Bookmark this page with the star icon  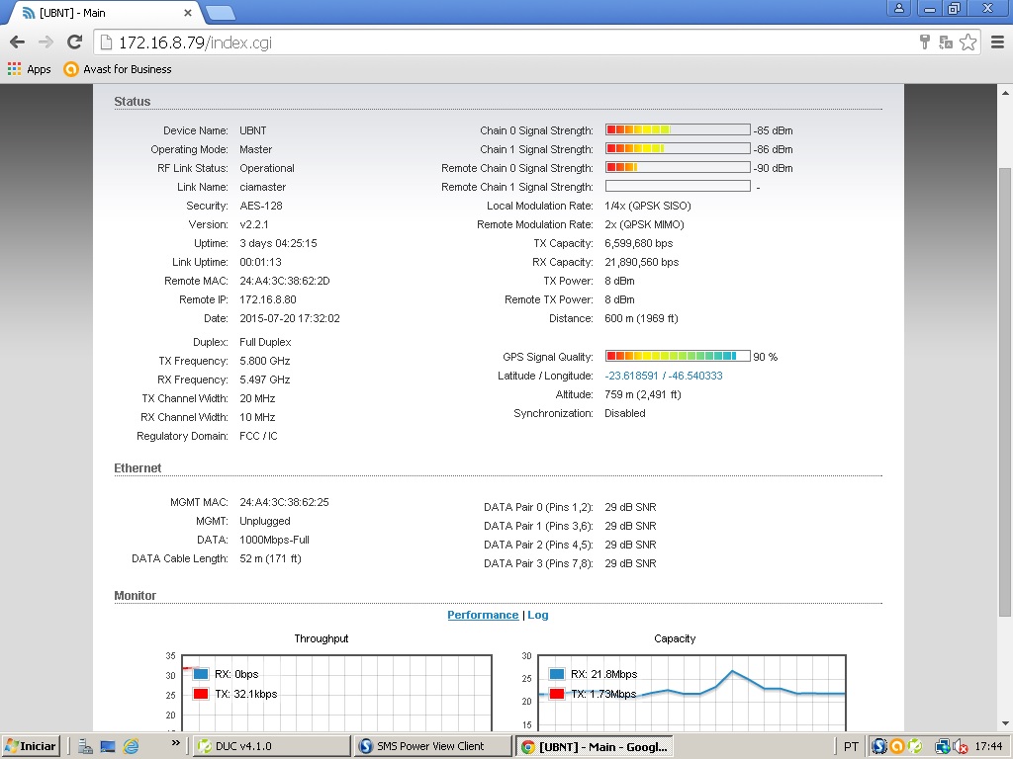tap(967, 42)
